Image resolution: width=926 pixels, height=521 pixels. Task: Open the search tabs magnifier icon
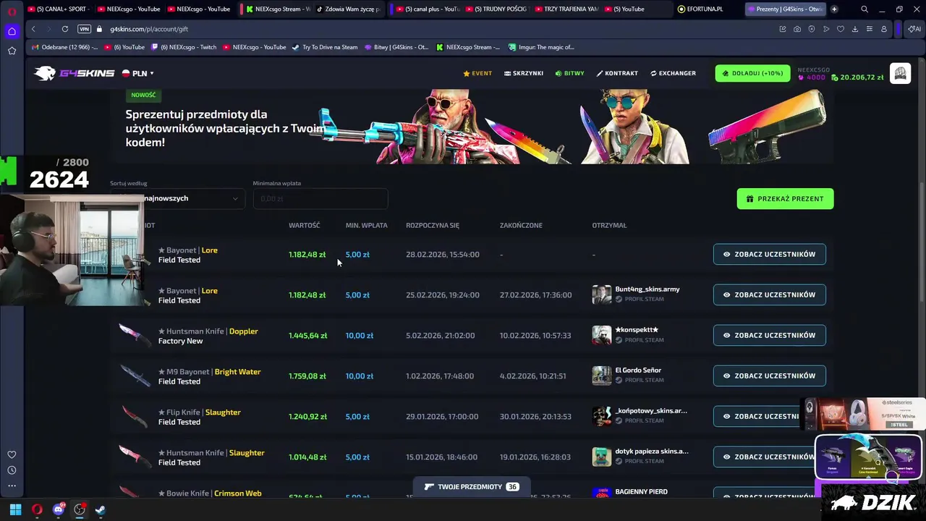coord(865,9)
